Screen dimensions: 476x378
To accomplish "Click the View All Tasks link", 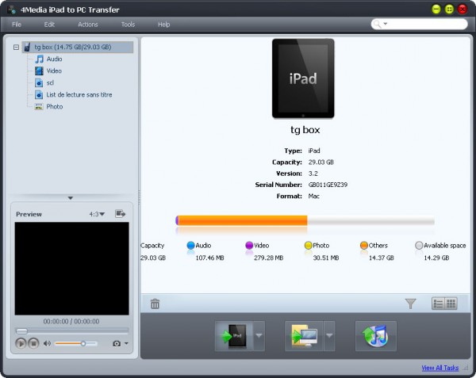I will (440, 368).
